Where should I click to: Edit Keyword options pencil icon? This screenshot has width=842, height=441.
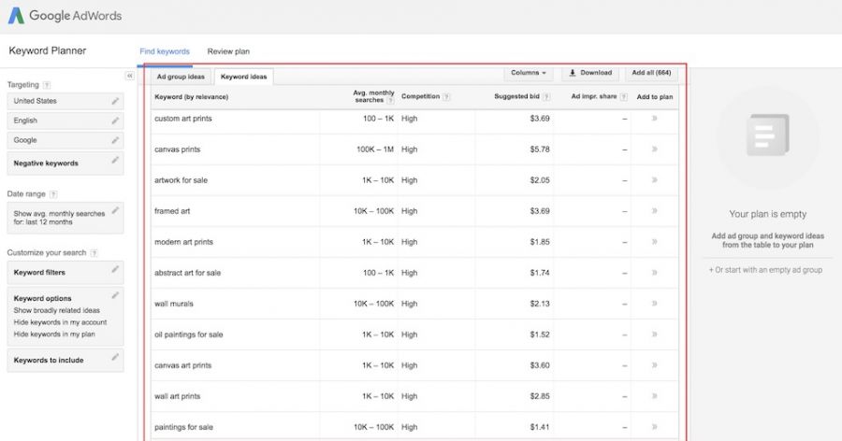[115, 295]
